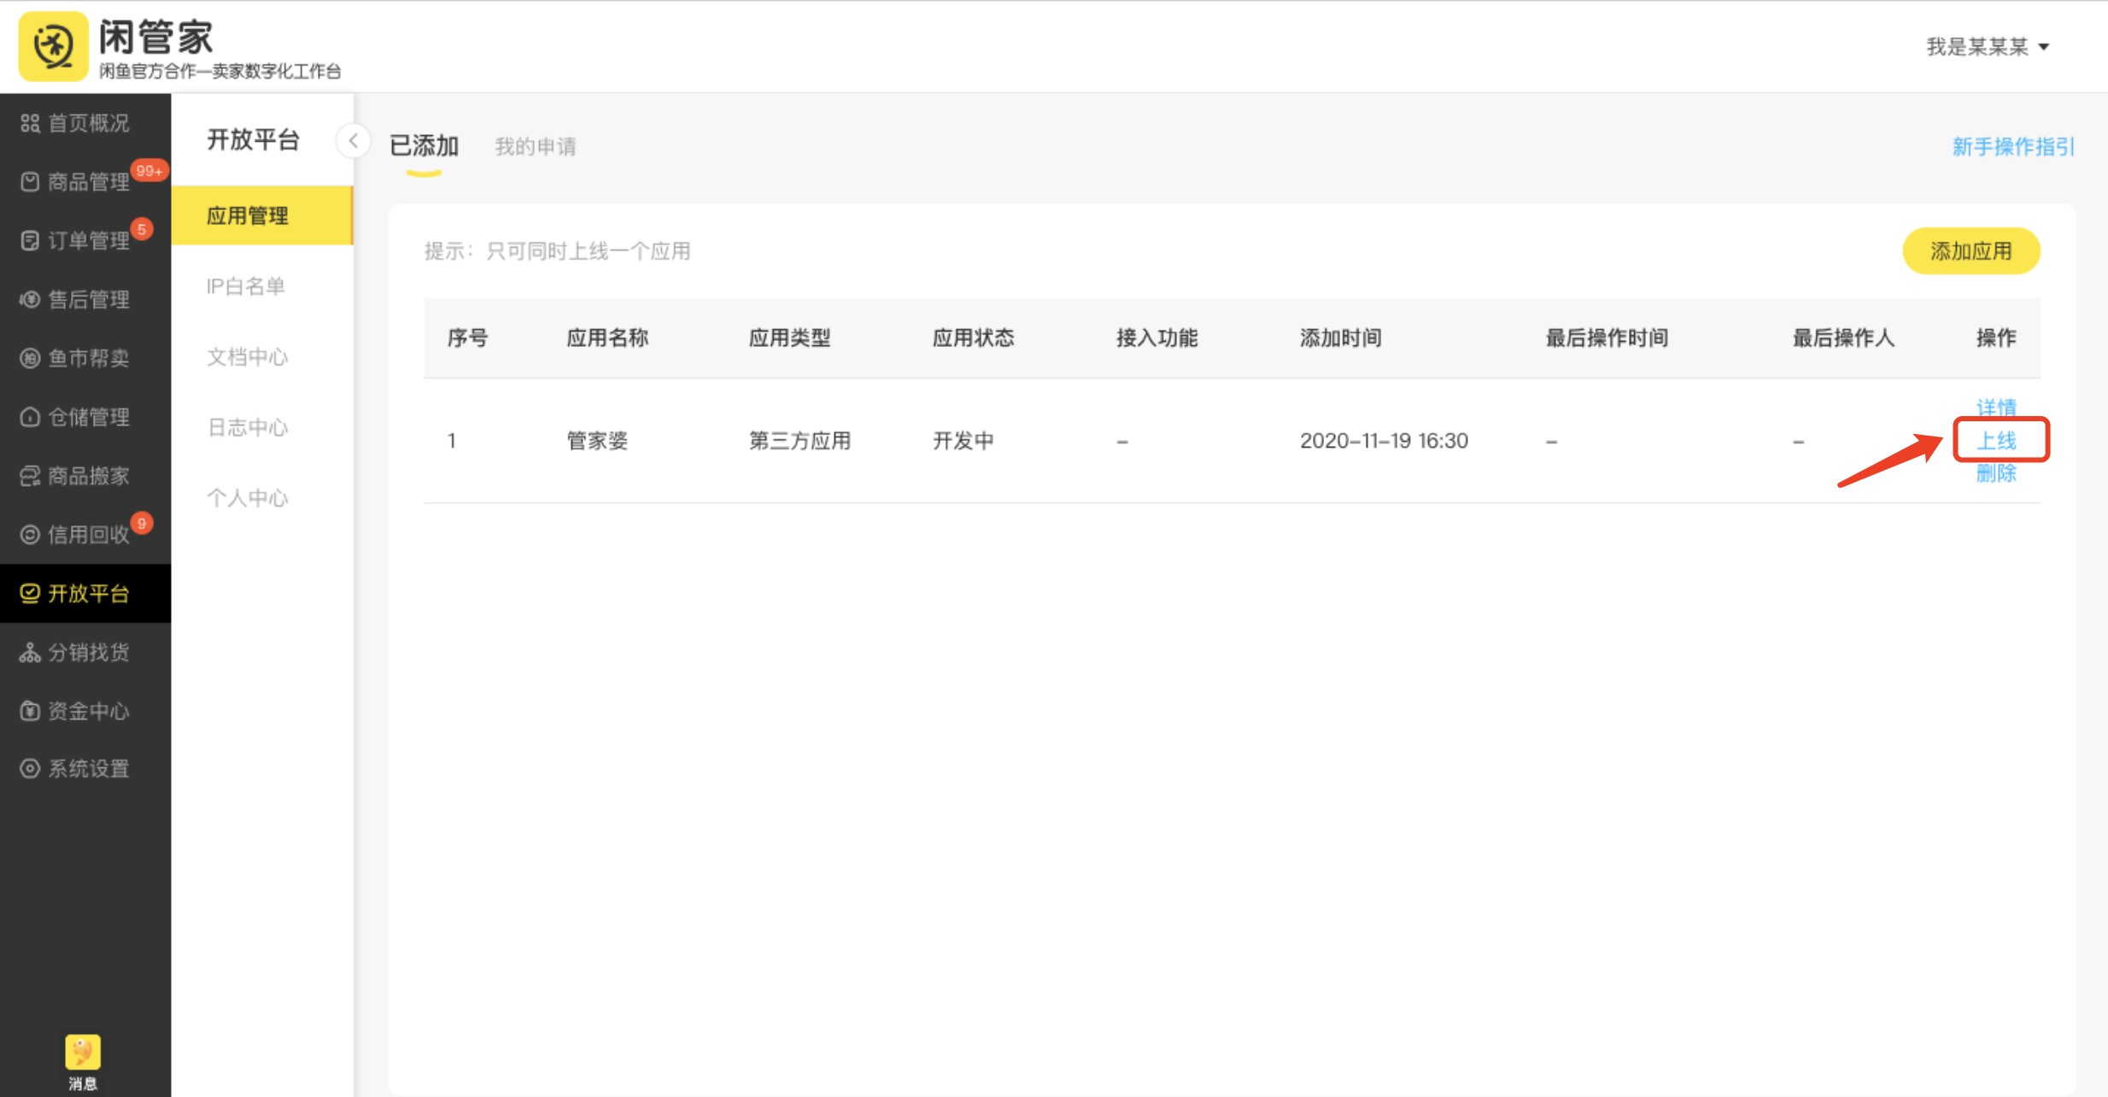2108x1097 pixels.
Task: Open 系统设置 via its gear icon
Action: point(30,769)
